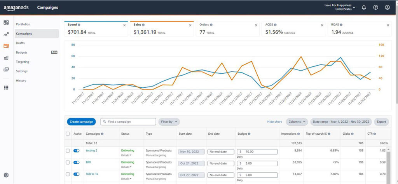Image resolution: width=398 pixels, height=184 pixels.
Task: Tick the checkbox for 300 to 1k campaign
Action: click(x=68, y=174)
